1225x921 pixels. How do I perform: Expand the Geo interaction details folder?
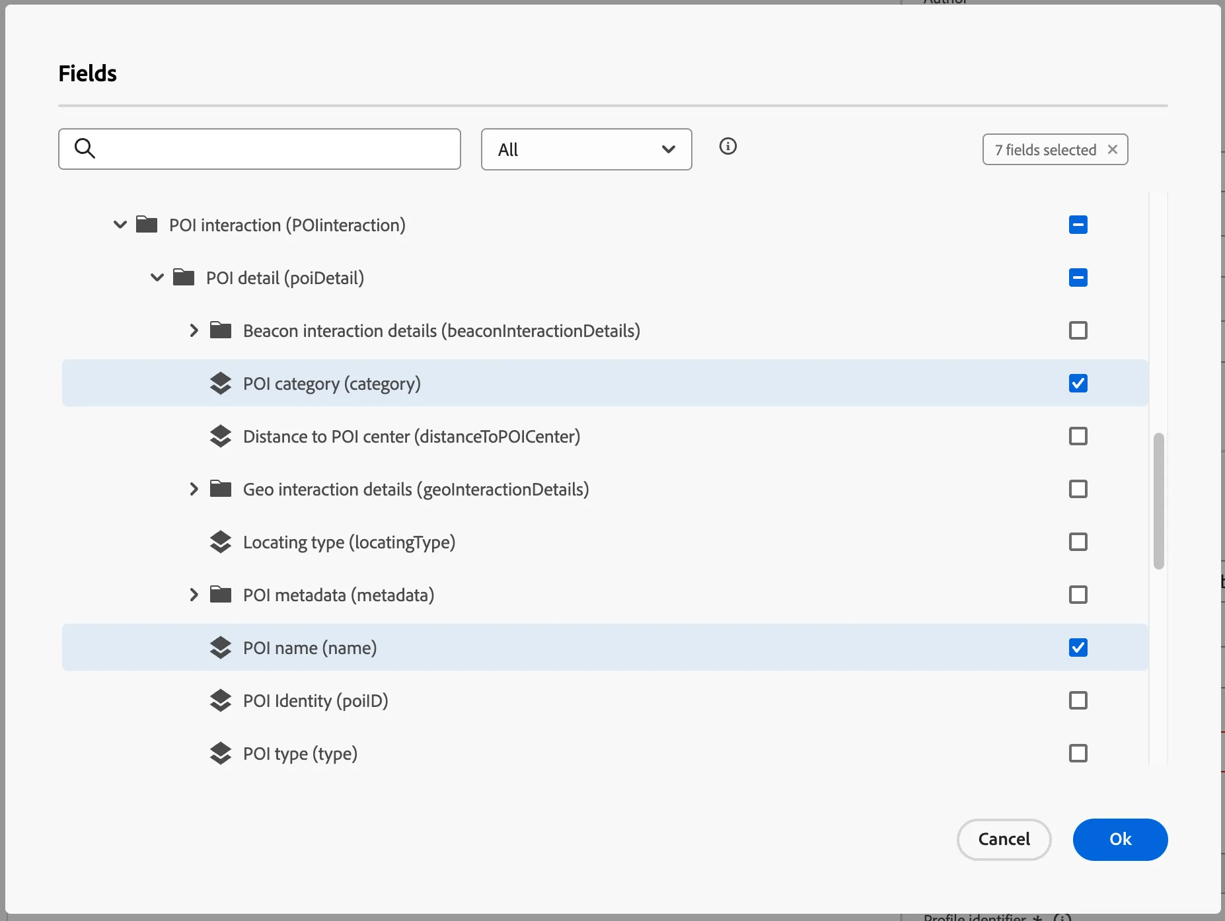click(194, 489)
